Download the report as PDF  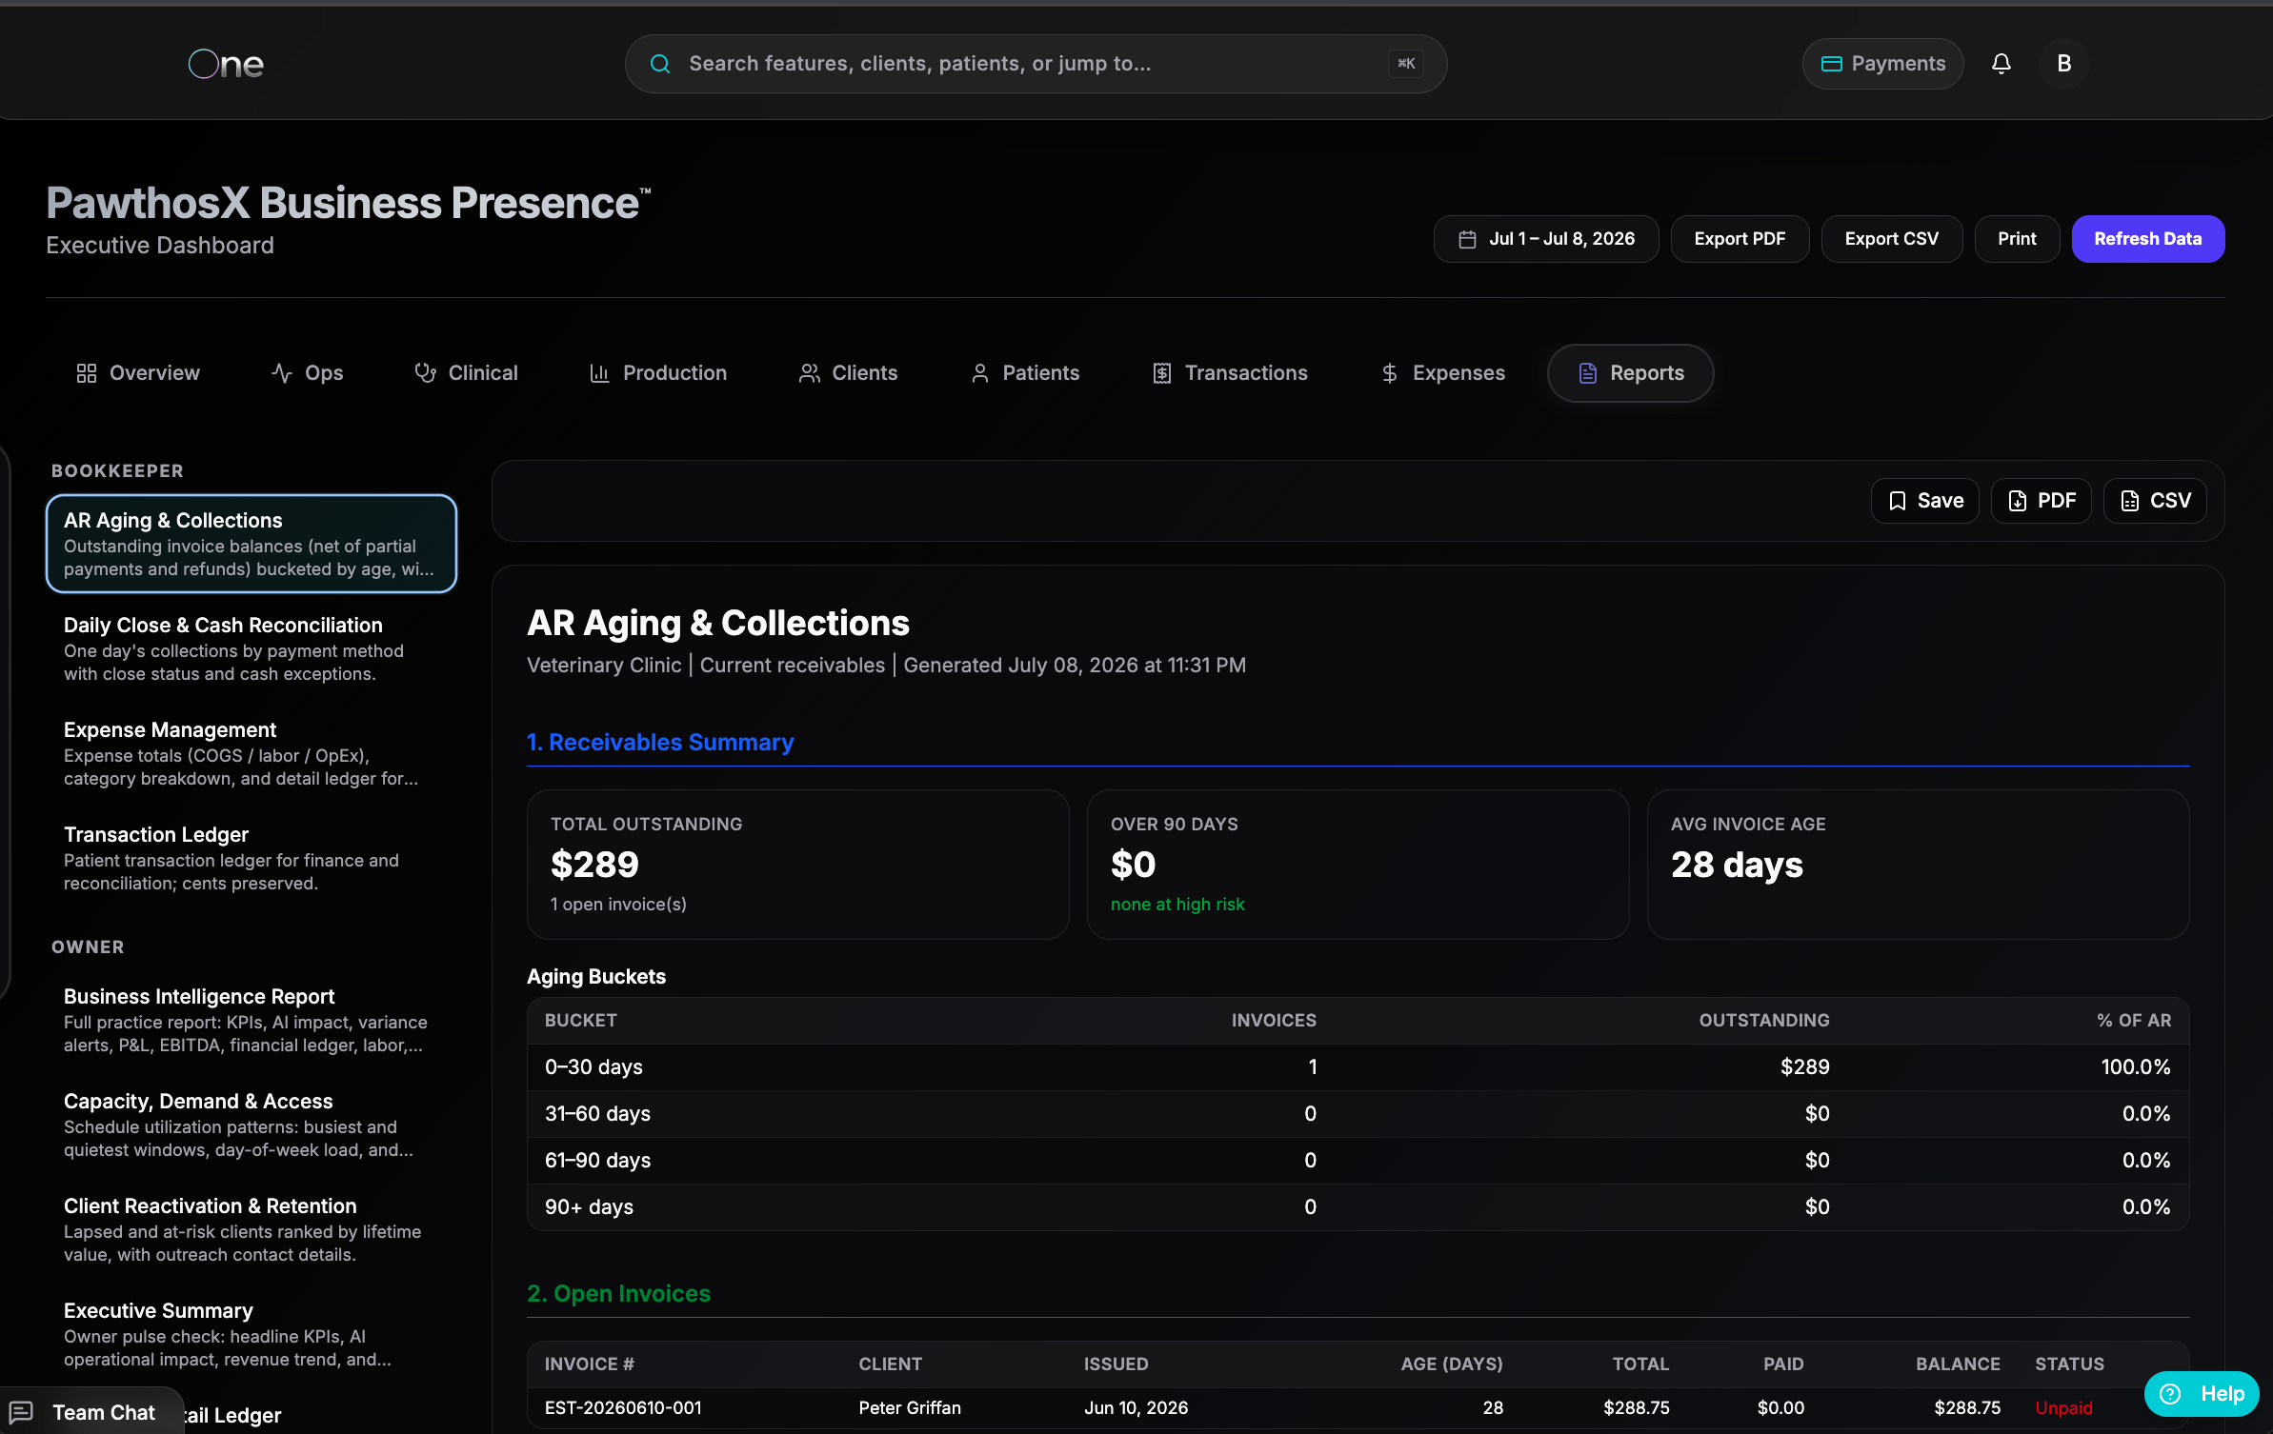tap(2041, 501)
